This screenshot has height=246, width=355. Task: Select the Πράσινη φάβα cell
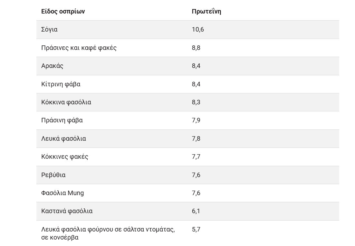click(x=62, y=120)
